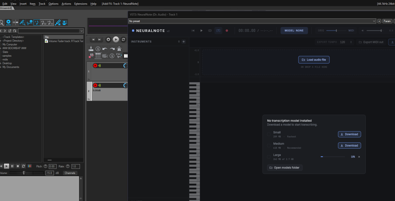Click the metronome icon above tracks

(x=119, y=49)
